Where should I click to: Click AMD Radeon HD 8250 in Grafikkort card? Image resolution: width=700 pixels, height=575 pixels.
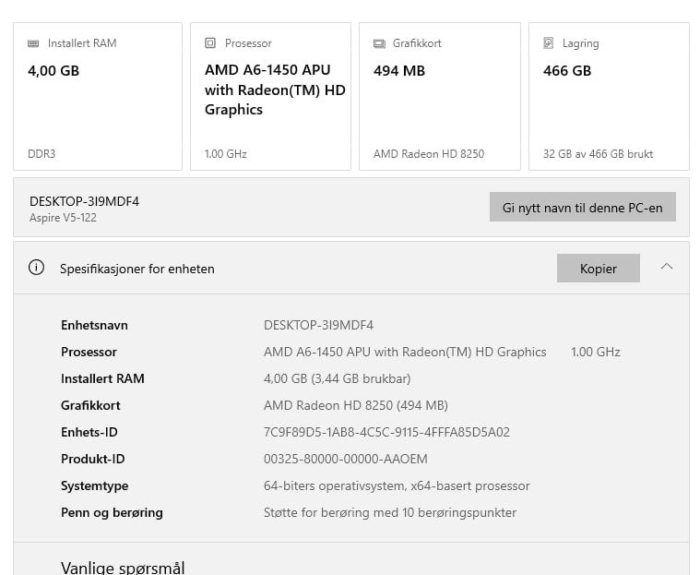429,154
